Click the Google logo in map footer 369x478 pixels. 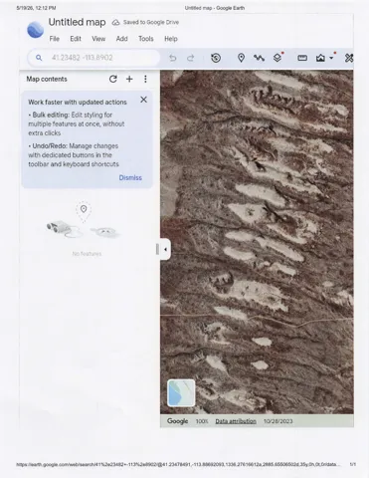point(177,421)
